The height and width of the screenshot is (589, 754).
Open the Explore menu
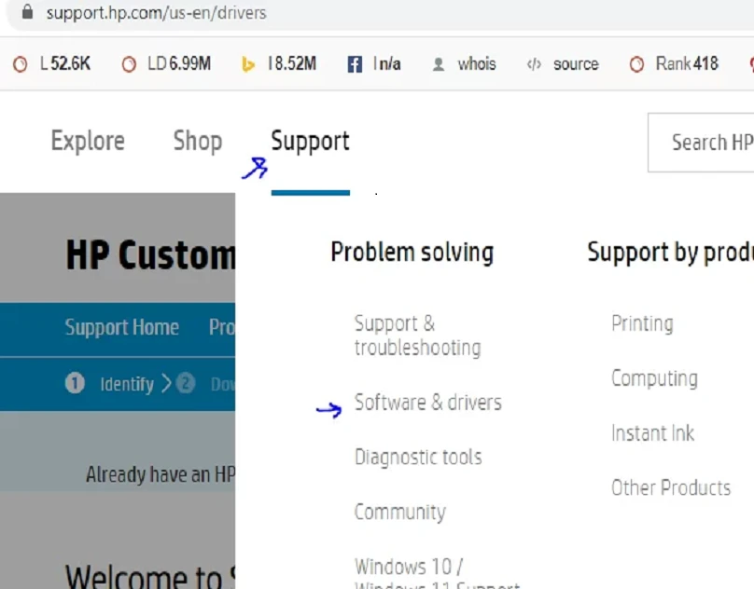(x=88, y=142)
